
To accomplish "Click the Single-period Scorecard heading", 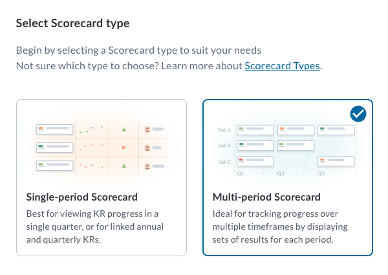I will [82, 197].
